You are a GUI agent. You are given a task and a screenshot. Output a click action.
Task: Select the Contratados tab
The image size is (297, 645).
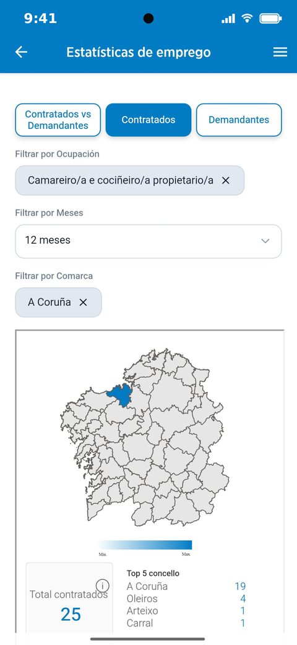[148, 120]
